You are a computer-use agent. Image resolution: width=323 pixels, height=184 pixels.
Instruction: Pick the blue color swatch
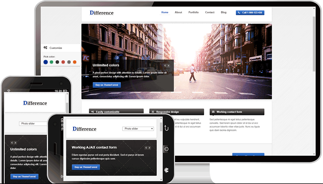(46, 62)
